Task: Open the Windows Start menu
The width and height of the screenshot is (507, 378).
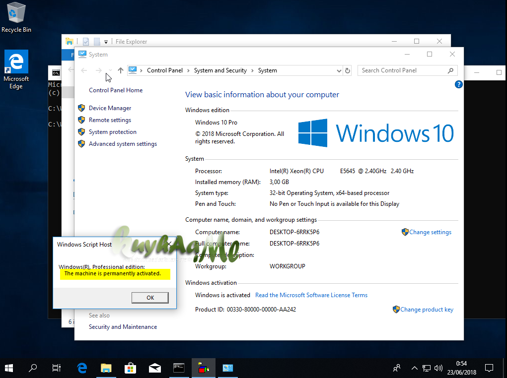Action: pyautogui.click(x=9, y=368)
